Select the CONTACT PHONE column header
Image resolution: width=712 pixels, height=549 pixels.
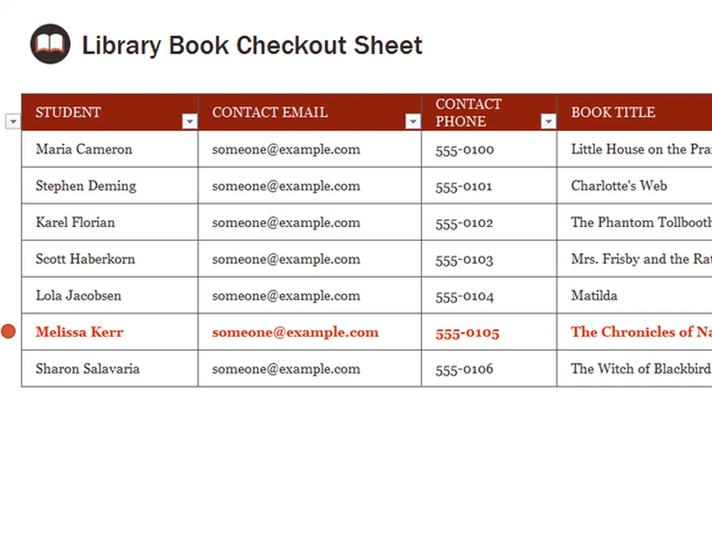pyautogui.click(x=468, y=112)
